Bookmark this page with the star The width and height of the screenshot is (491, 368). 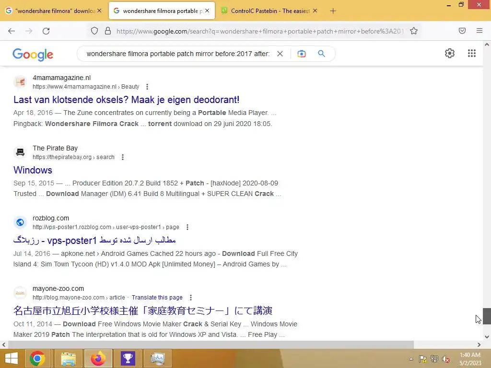(414, 31)
